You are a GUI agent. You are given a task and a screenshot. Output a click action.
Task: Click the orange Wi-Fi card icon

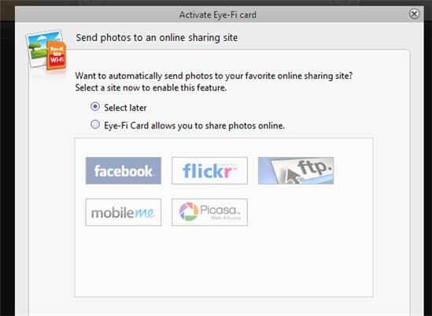[56, 55]
